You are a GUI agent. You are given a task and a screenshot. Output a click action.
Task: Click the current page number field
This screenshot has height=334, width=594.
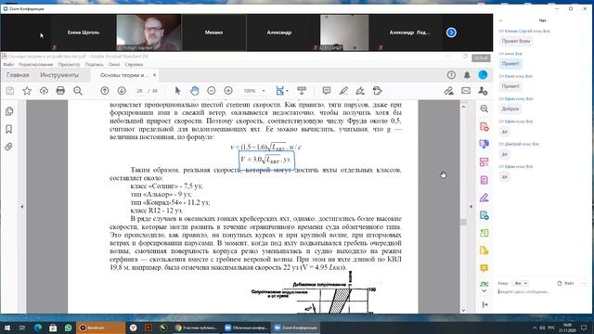pos(140,91)
